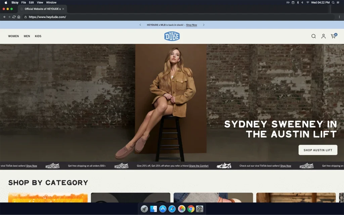Open the site search magnifier icon
The height and width of the screenshot is (215, 344).
[x=313, y=36]
